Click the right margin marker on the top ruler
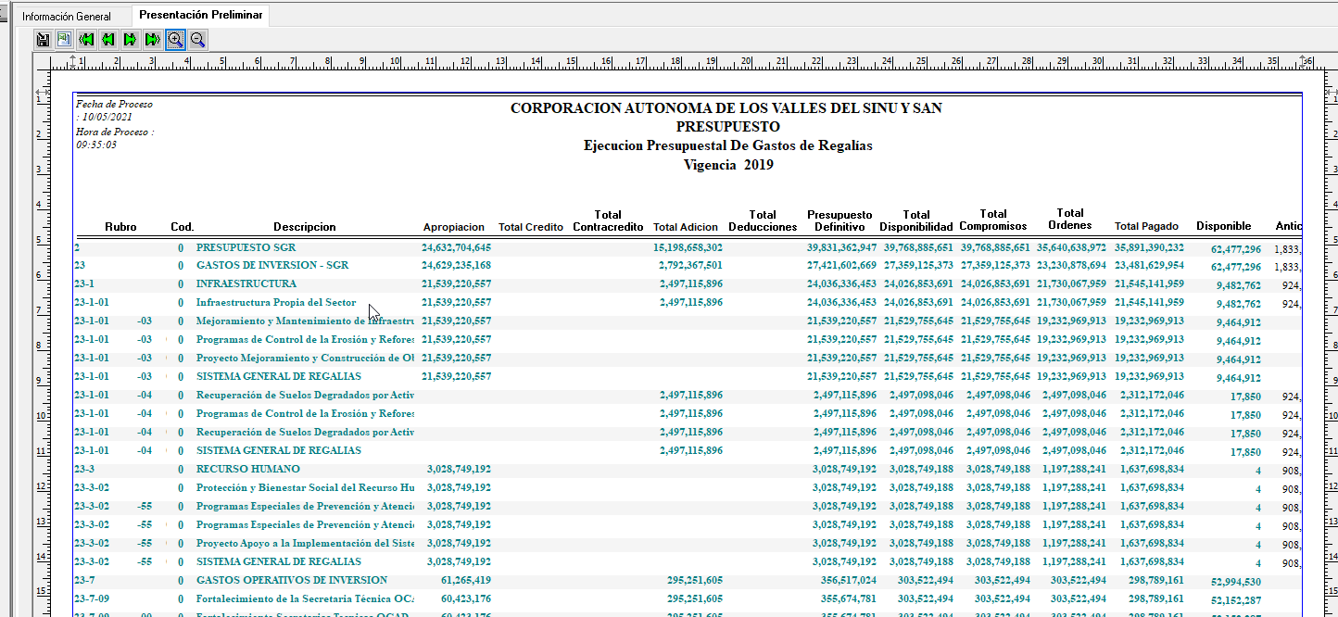 1303,62
